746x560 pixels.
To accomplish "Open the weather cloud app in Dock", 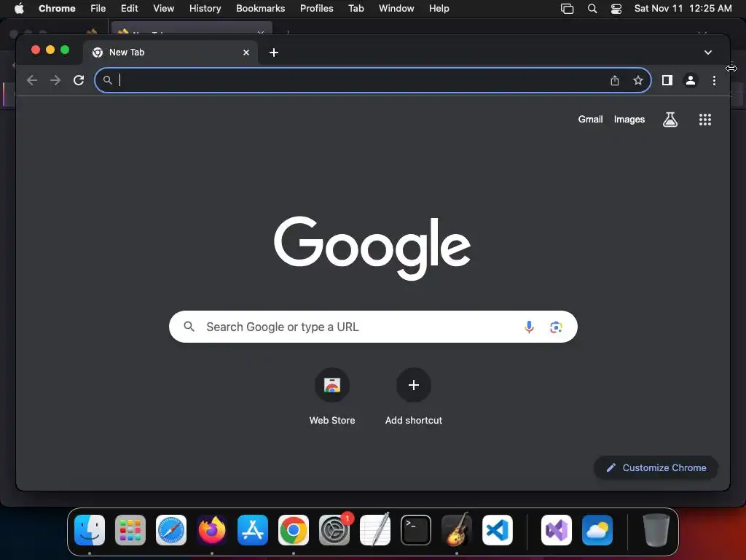I will tap(597, 530).
